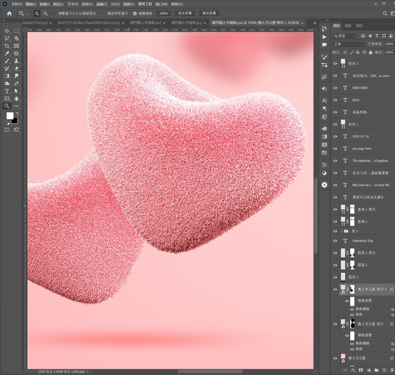Image resolution: width=395 pixels, height=375 pixels.
Task: Select the Object Selection tool
Action: coord(16,39)
